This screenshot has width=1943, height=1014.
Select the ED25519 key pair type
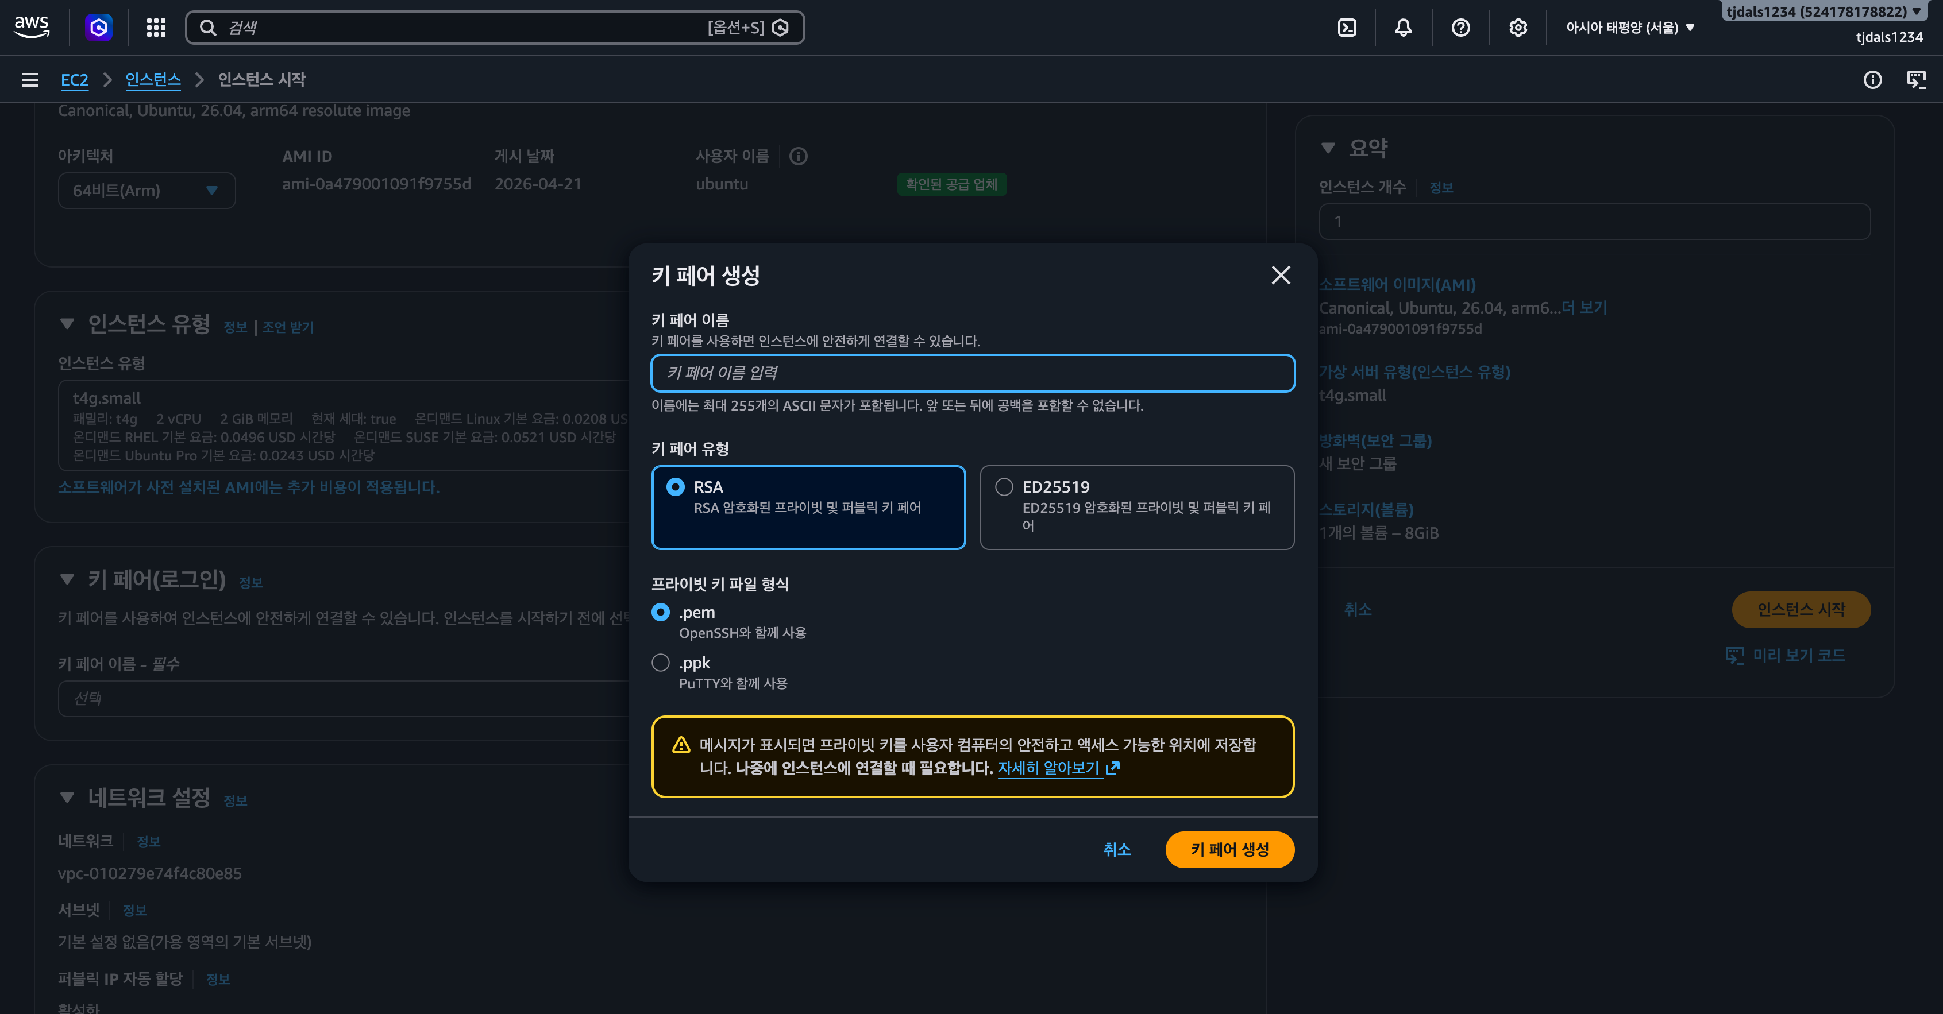click(1137, 506)
